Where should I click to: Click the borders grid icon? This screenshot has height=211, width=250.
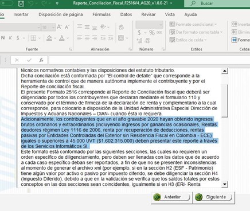tap(33, 38)
